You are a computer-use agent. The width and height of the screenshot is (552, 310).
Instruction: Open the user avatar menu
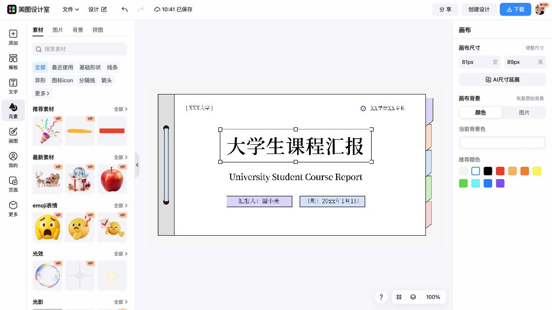click(x=540, y=9)
